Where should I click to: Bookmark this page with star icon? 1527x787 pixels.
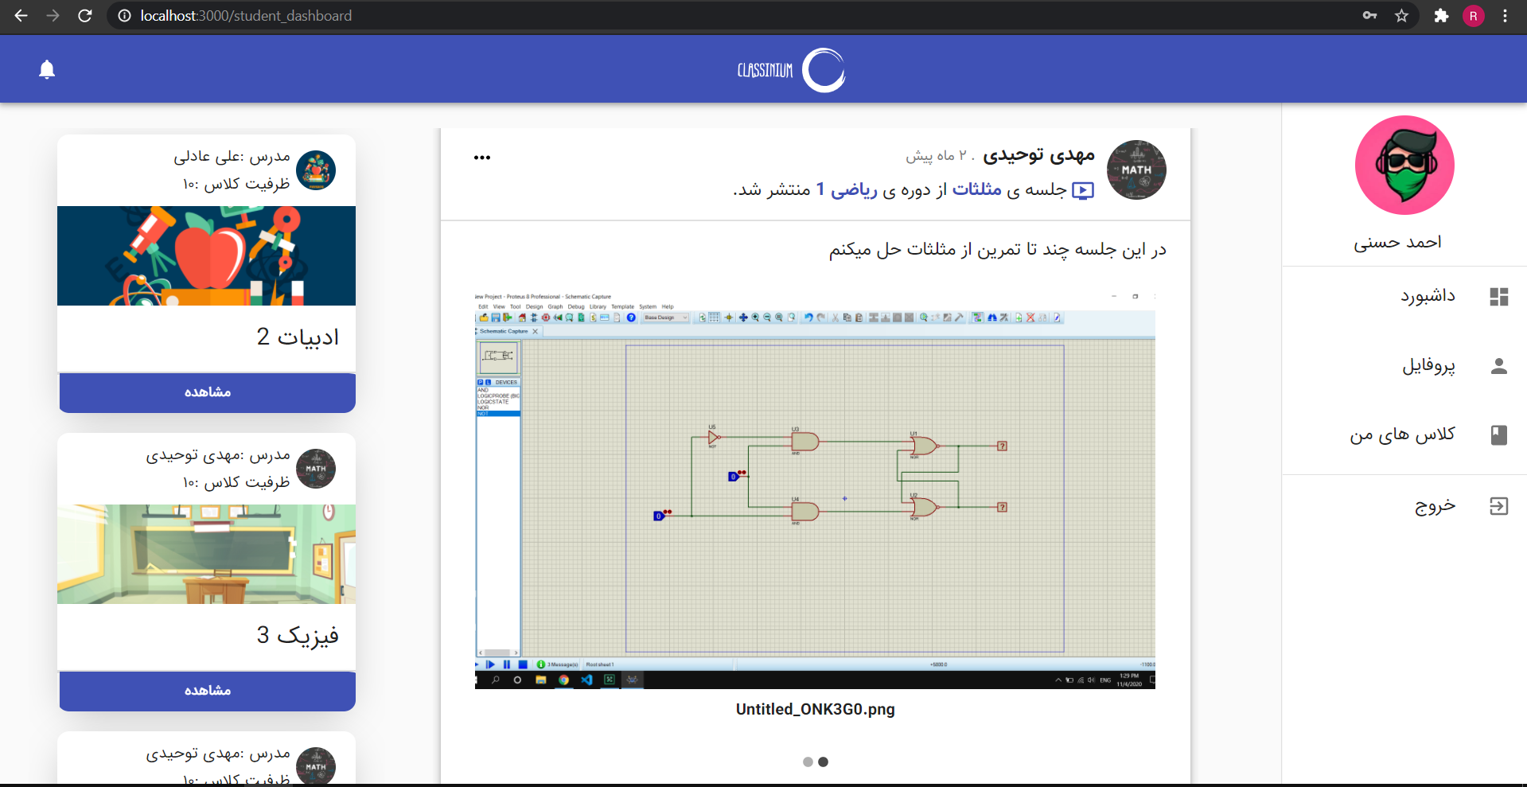1401,16
